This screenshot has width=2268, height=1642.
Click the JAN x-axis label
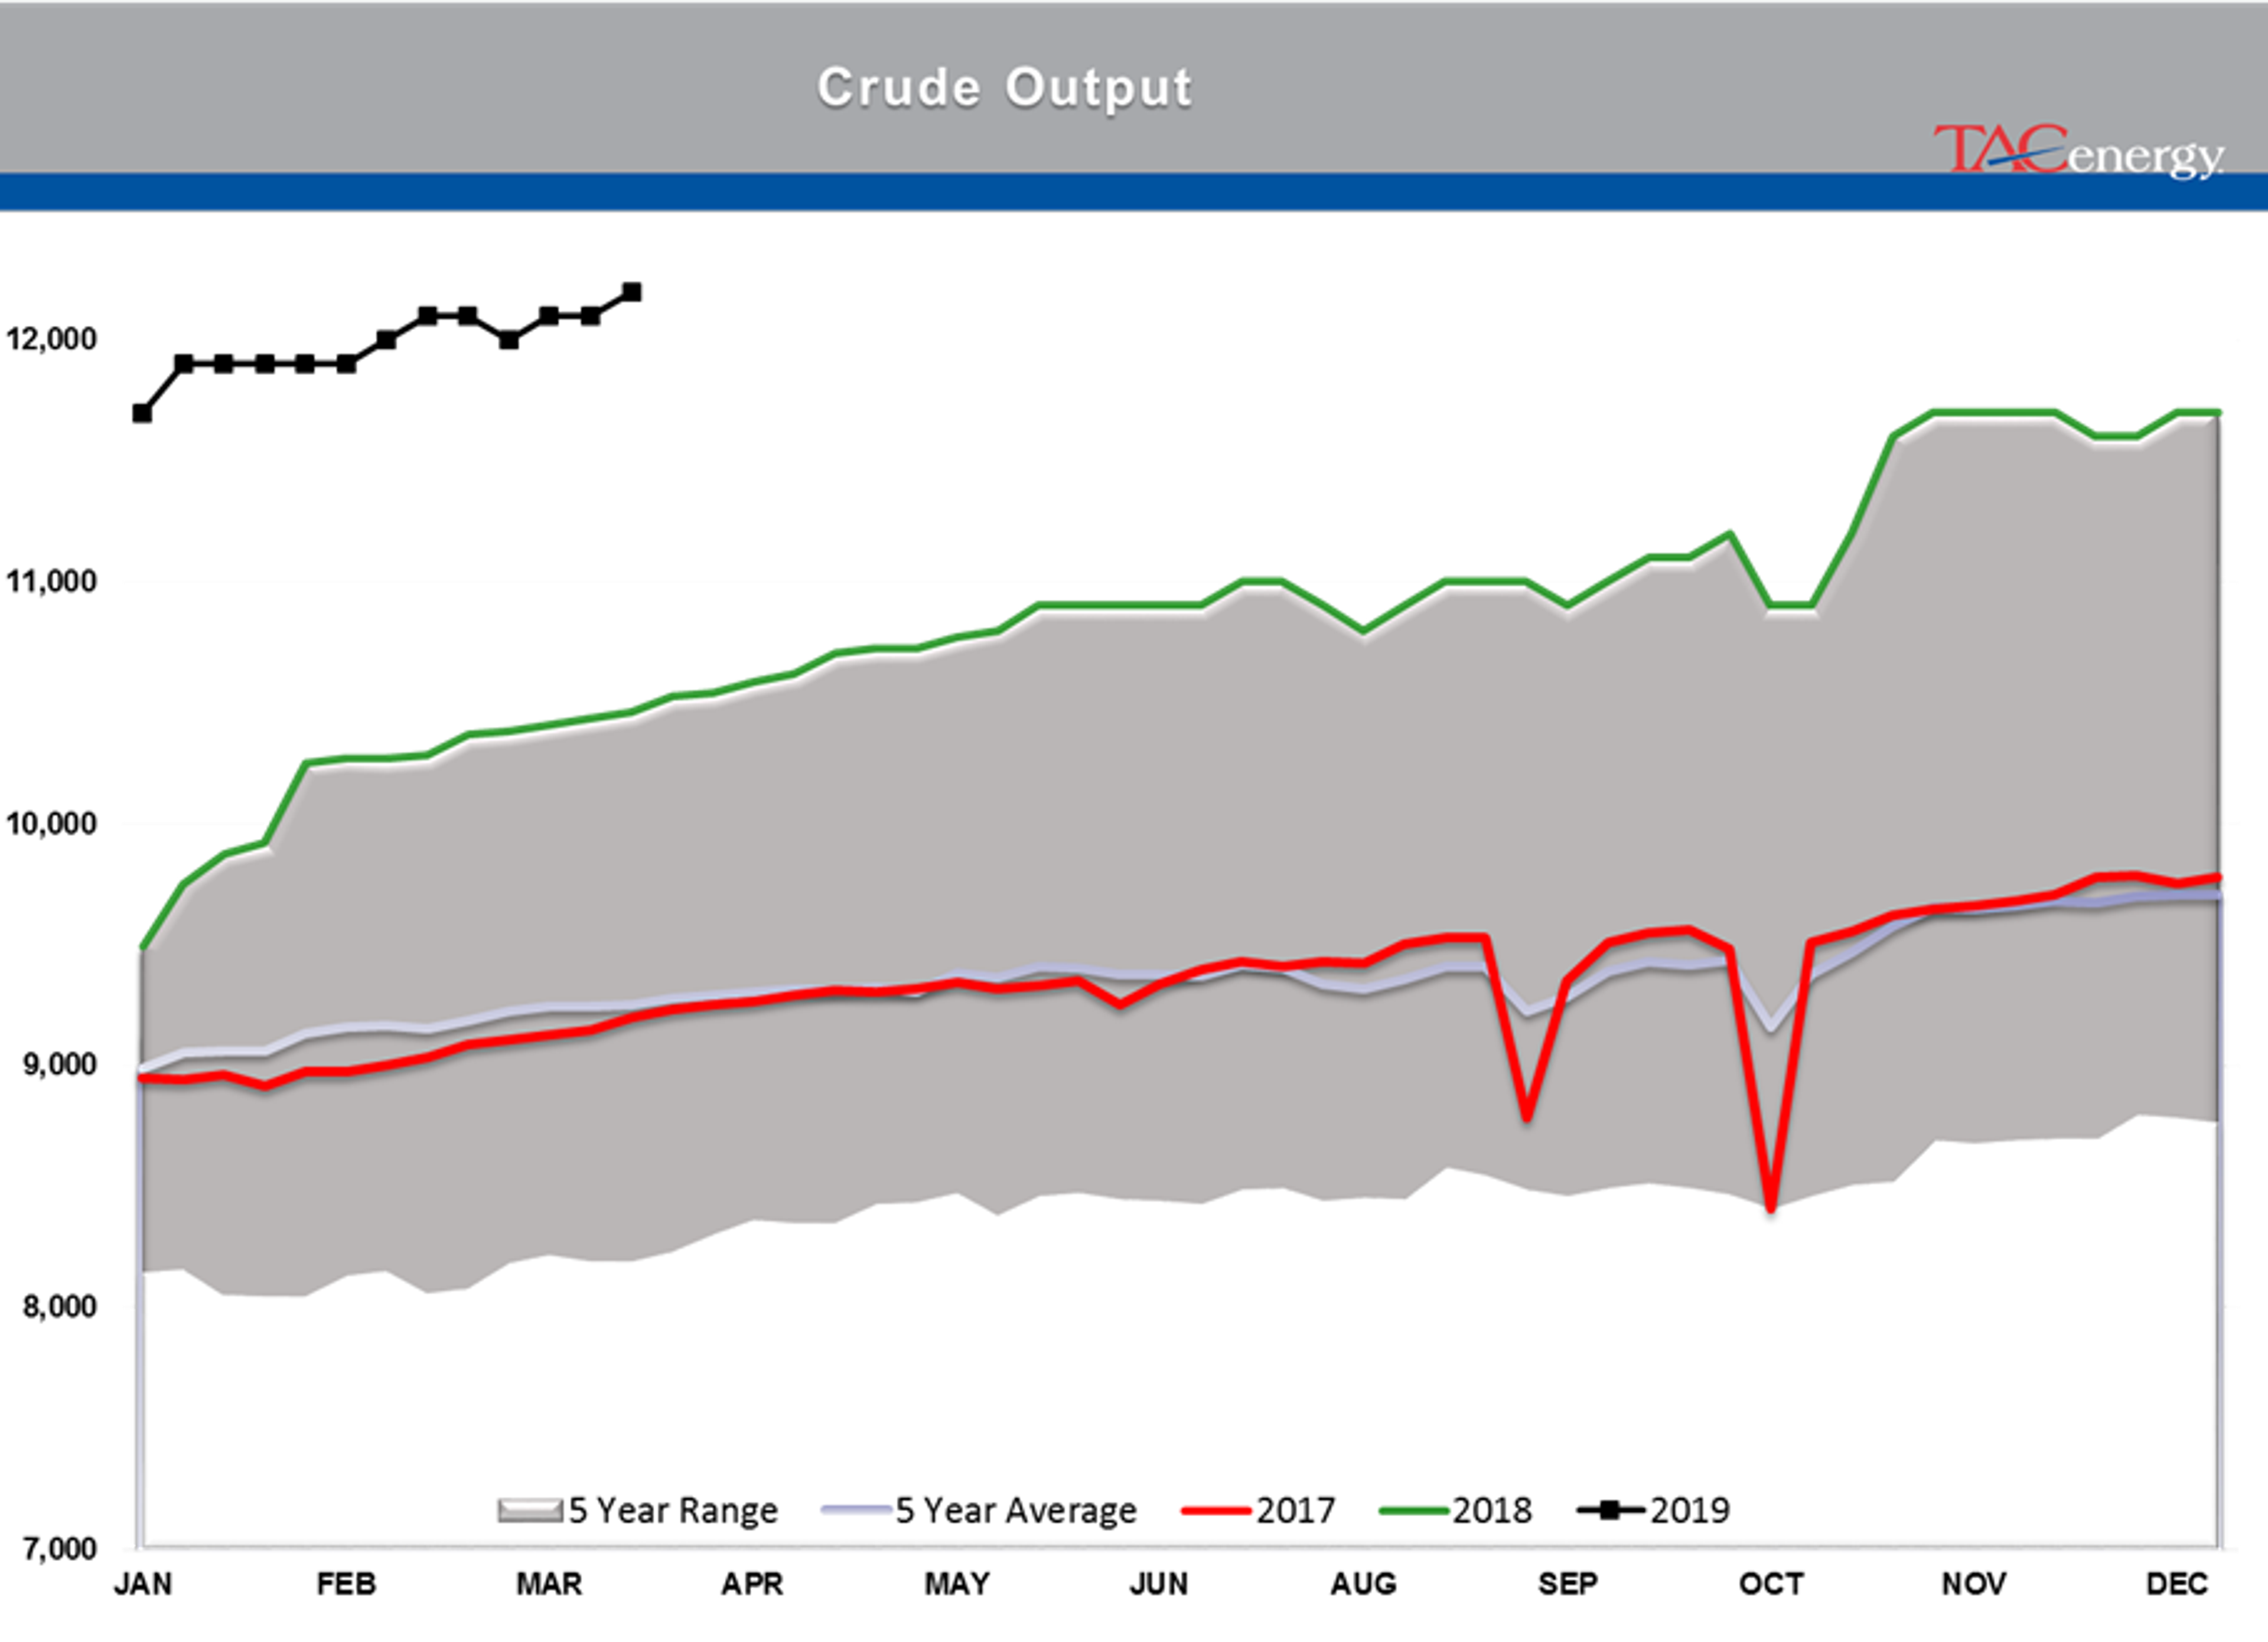(143, 1584)
